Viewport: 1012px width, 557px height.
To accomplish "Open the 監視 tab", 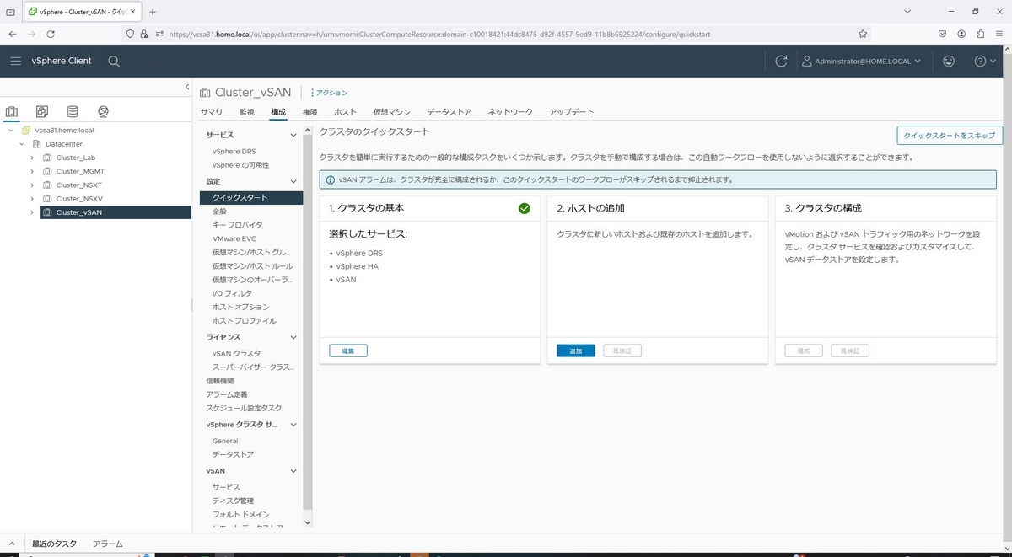I will 246,112.
